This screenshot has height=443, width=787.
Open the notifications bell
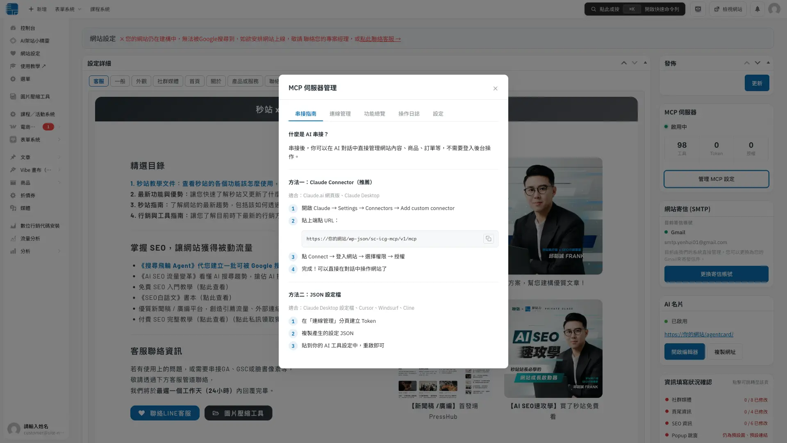(x=757, y=9)
